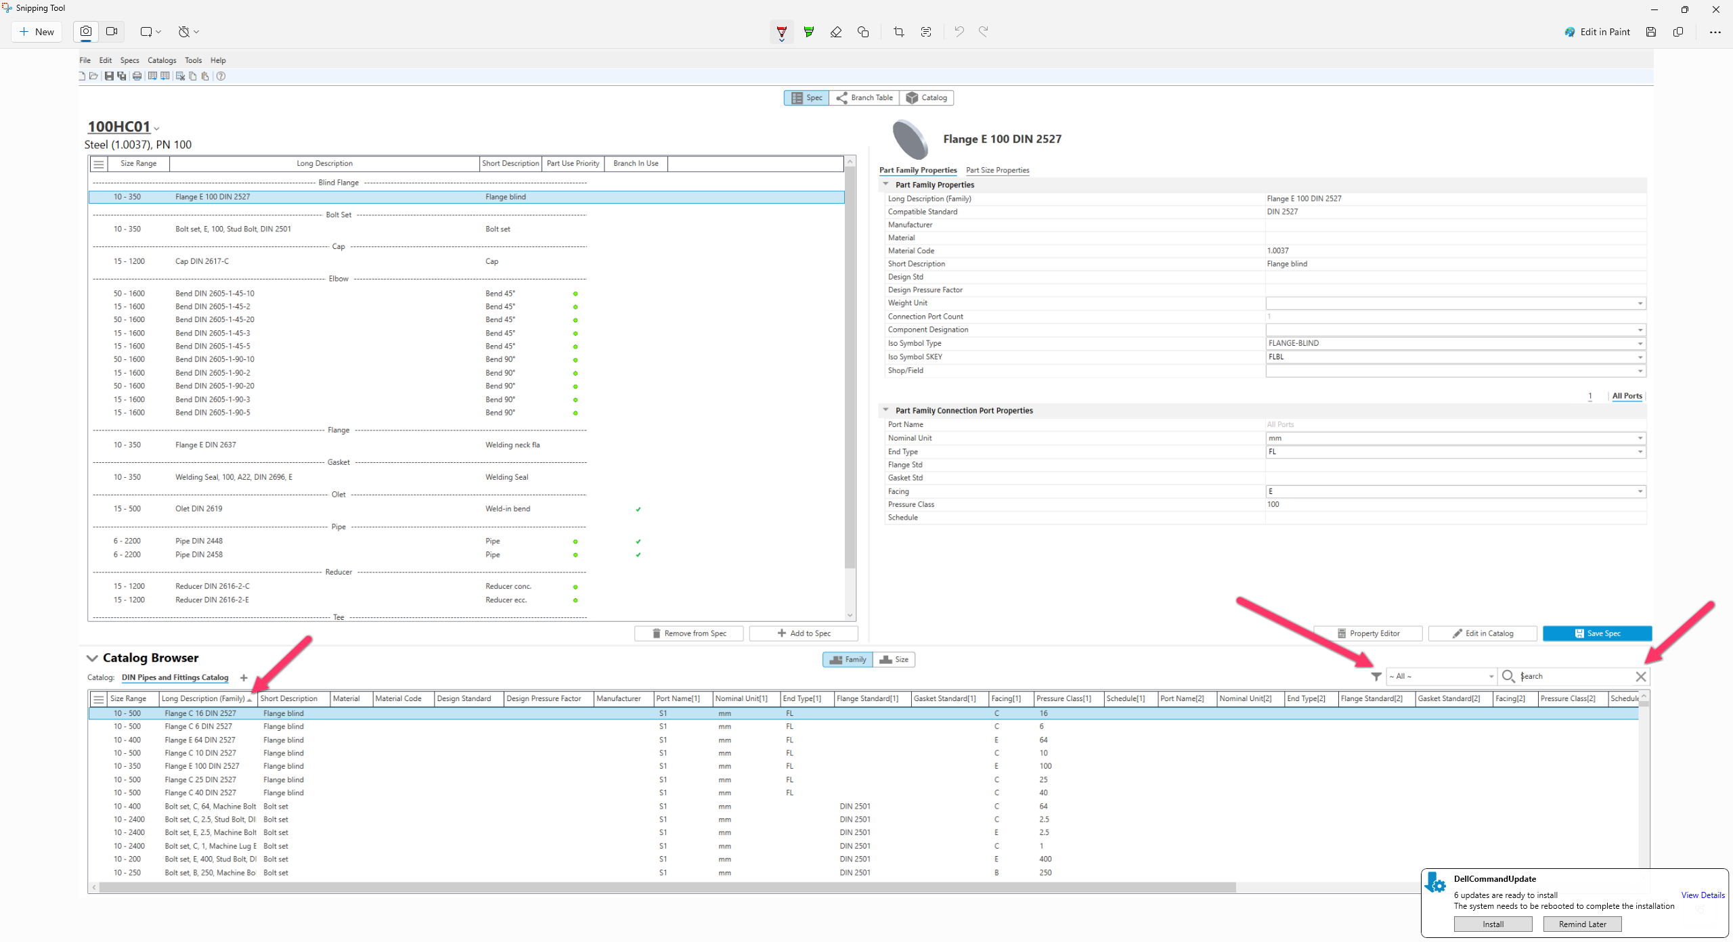Click the Save Spec button

[1598, 633]
